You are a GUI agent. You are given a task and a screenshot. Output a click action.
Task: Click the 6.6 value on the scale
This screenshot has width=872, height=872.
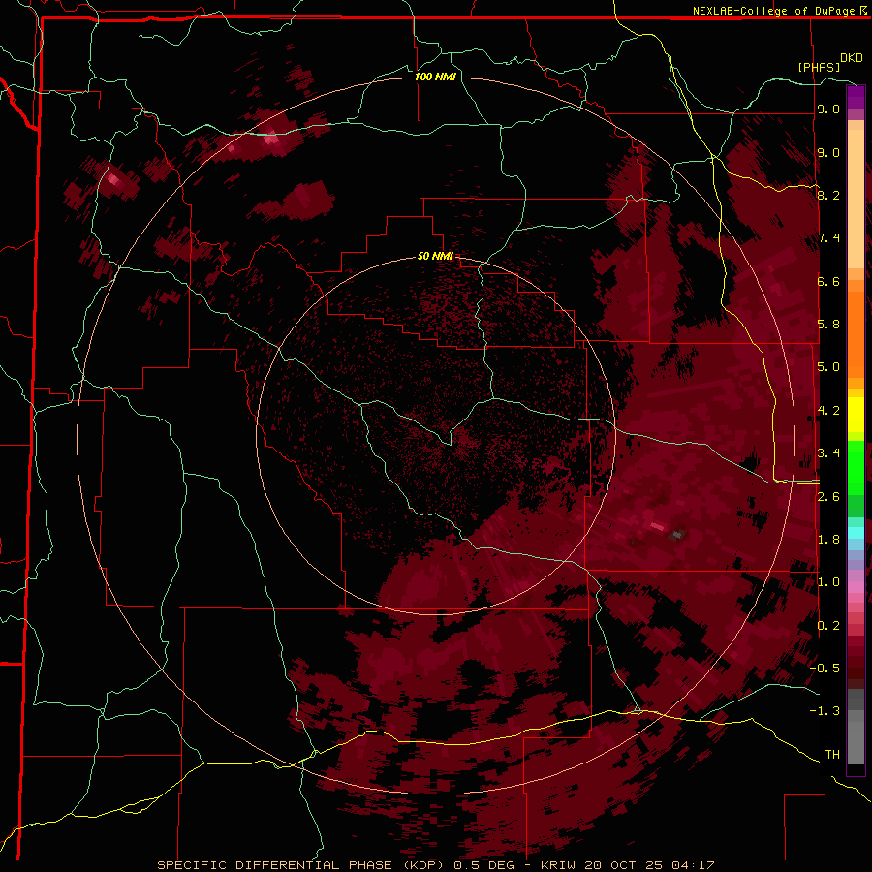(x=828, y=281)
